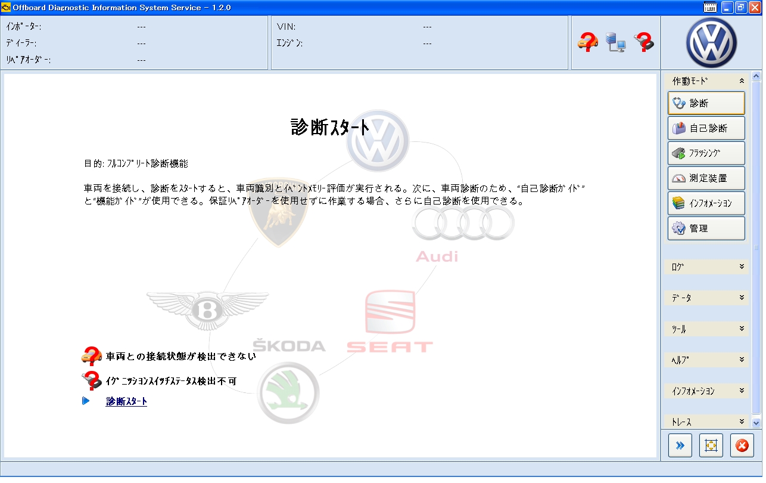Start diagnosis via the 診断スタート link

click(126, 401)
